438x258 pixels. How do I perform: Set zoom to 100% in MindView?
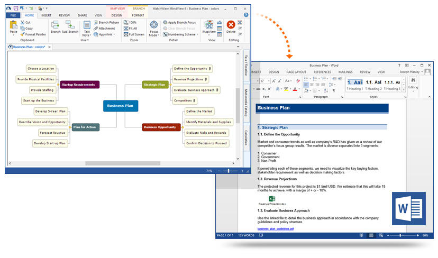coord(130,22)
